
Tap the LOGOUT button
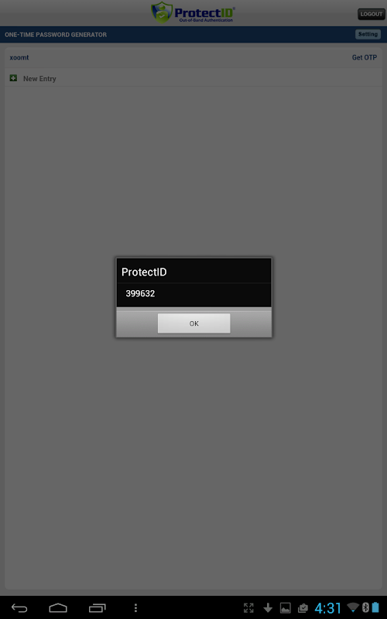[x=371, y=14]
